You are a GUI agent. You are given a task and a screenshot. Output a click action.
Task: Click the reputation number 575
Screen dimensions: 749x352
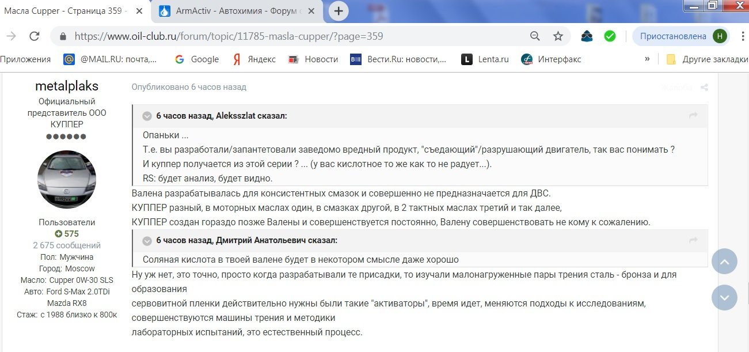click(71, 234)
